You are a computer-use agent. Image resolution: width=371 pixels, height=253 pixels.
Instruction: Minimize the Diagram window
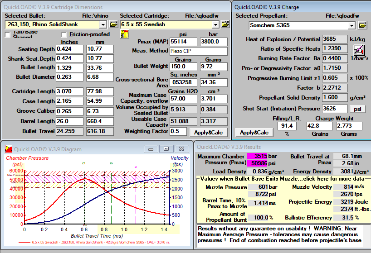click(x=152, y=148)
